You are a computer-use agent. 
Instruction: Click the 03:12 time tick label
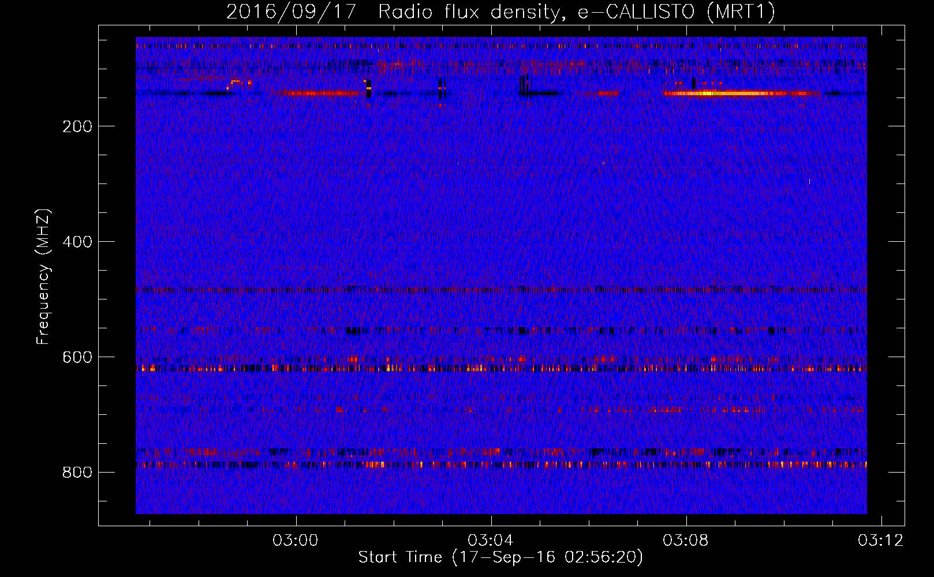(881, 541)
